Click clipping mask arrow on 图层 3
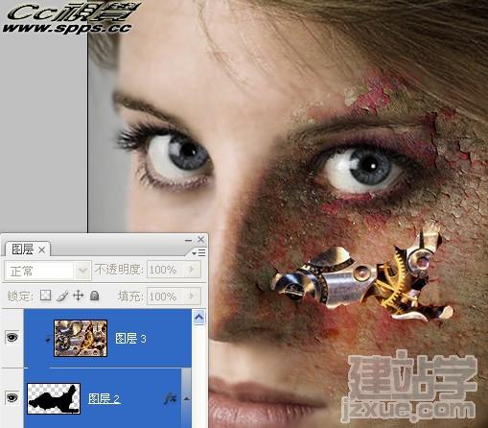 coord(48,339)
